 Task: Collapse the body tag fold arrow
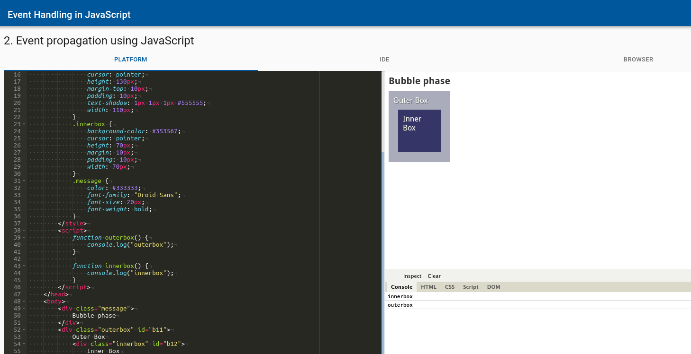pos(24,302)
